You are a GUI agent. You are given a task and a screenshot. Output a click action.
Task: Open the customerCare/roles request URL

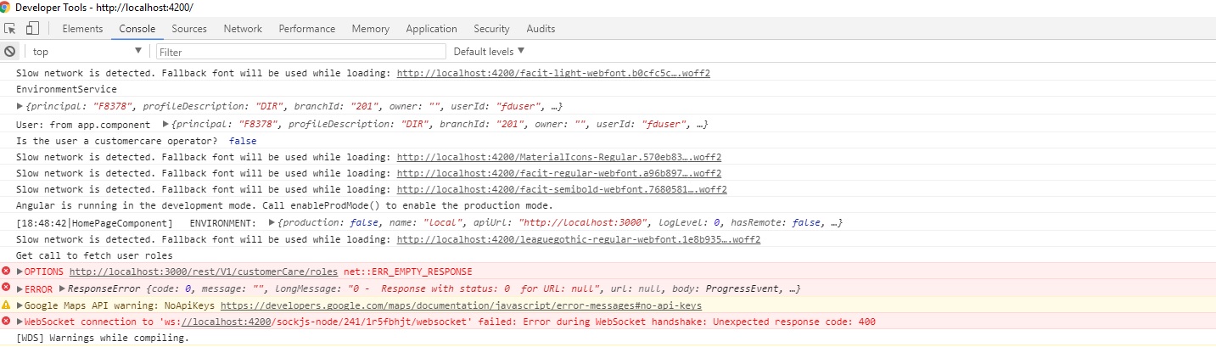[x=204, y=271]
